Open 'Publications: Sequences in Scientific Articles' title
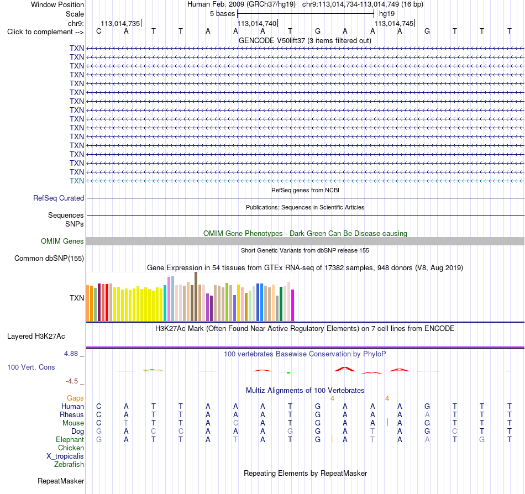The image size is (525, 494). (x=305, y=207)
